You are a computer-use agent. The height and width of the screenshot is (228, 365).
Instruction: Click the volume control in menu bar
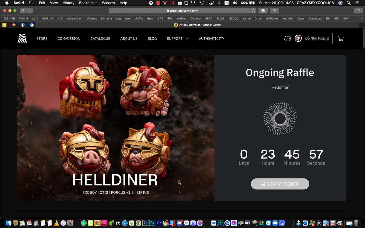235,3
